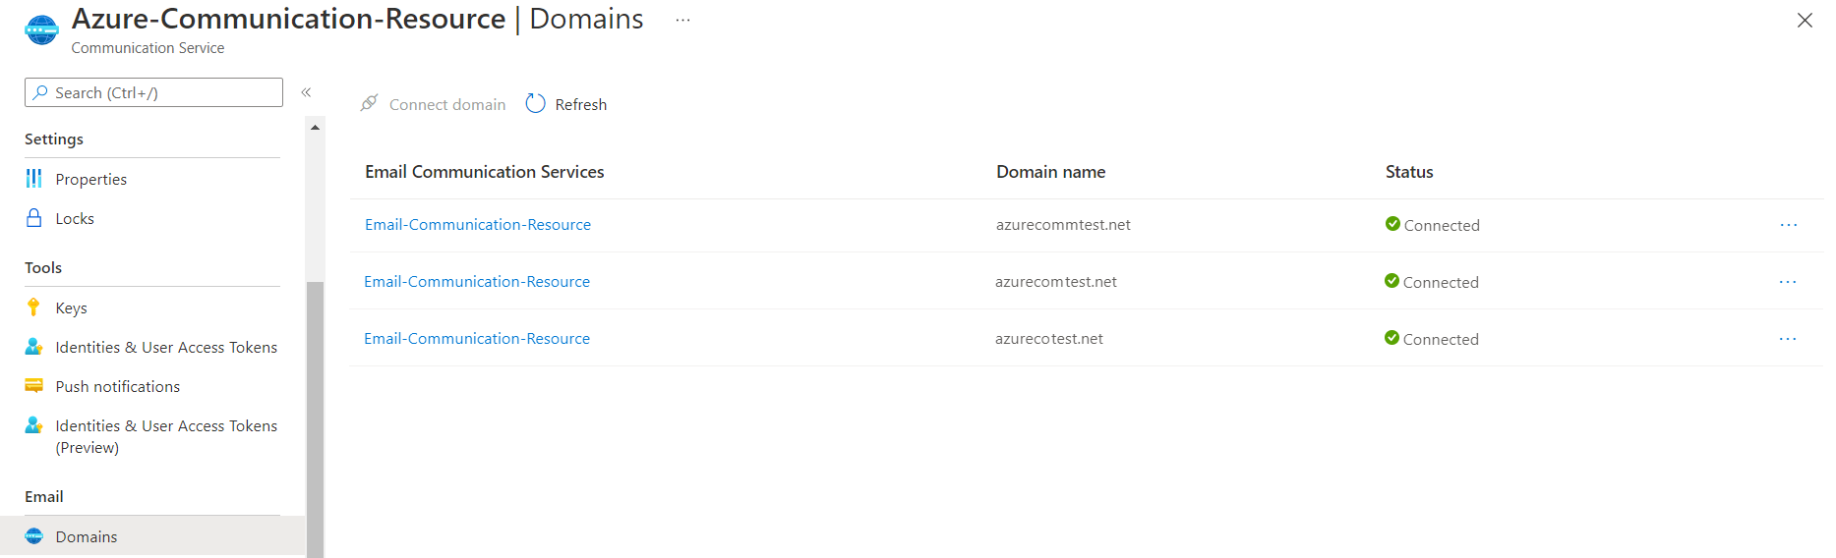Click the Email Communication Services column header
The width and height of the screenshot is (1836, 558).
coord(485,172)
